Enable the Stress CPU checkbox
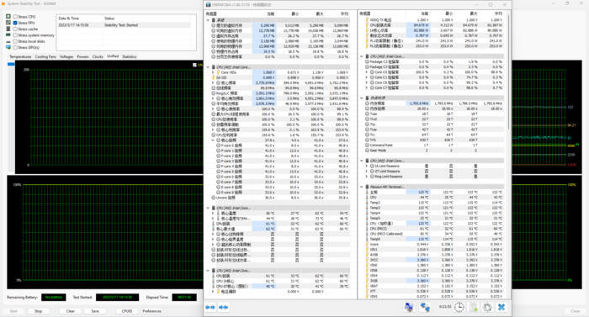Image resolution: width=589 pixels, height=317 pixels. click(x=15, y=17)
